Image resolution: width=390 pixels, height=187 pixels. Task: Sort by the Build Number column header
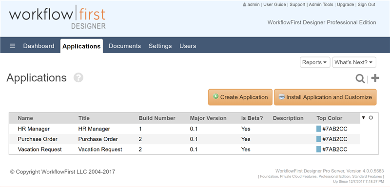point(157,118)
